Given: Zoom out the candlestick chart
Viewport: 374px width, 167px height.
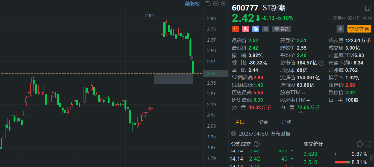Looking at the screenshot, I should (216, 4).
